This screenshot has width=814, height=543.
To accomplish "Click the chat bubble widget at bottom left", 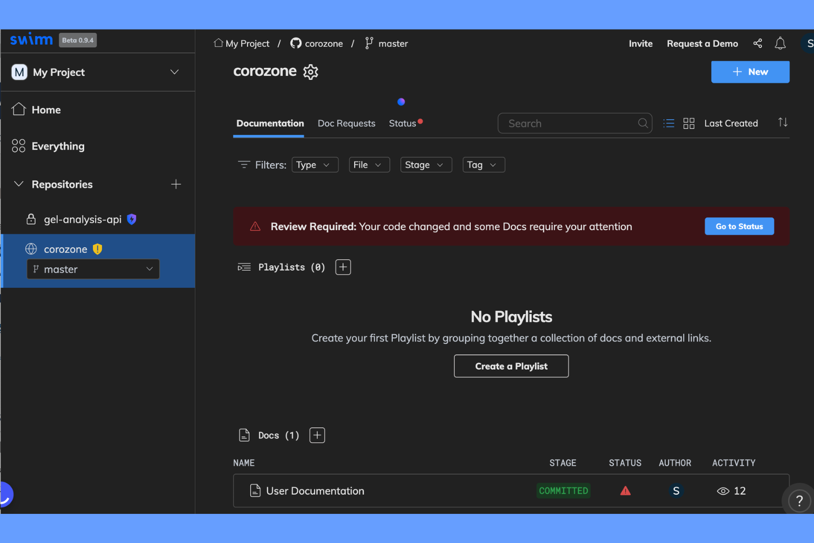I will pyautogui.click(x=5, y=495).
